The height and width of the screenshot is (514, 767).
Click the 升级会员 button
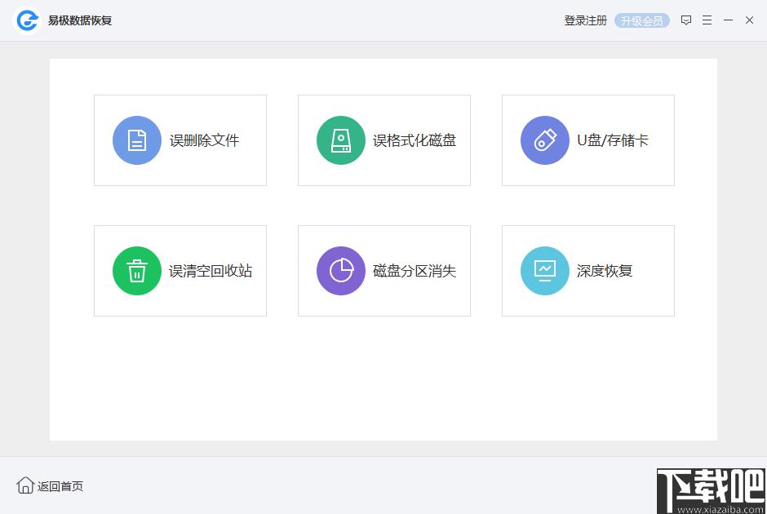pyautogui.click(x=642, y=20)
